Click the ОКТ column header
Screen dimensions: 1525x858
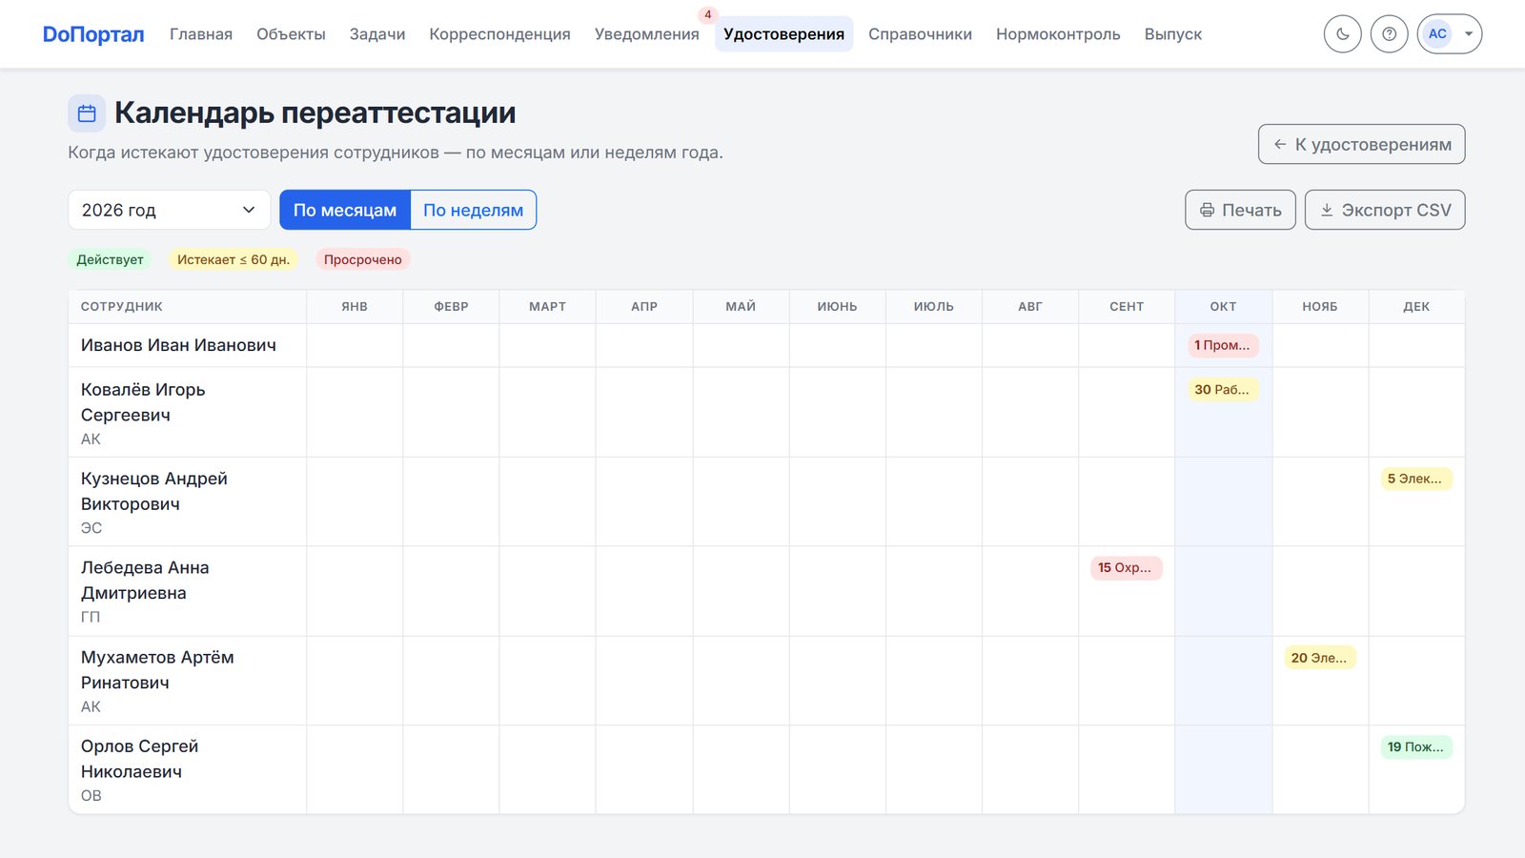tap(1223, 306)
